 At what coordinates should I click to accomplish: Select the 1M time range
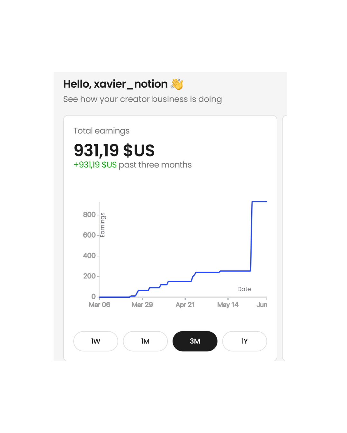(x=145, y=341)
